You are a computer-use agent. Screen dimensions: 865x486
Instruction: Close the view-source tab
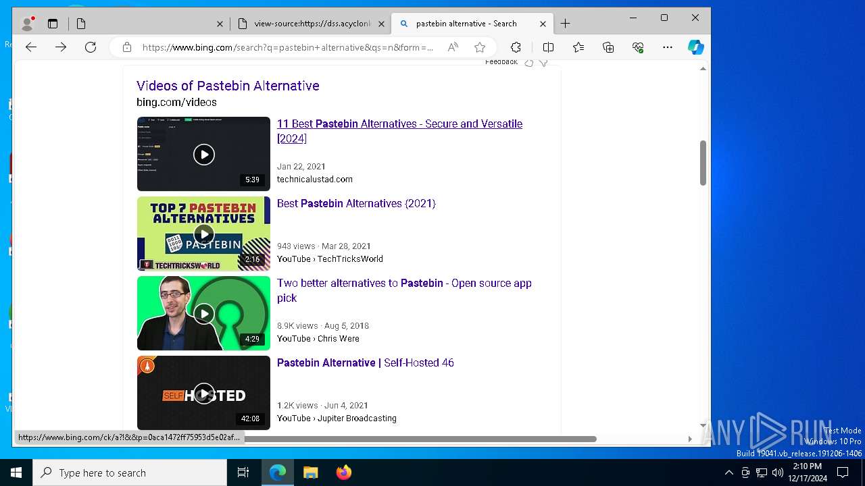pos(381,24)
